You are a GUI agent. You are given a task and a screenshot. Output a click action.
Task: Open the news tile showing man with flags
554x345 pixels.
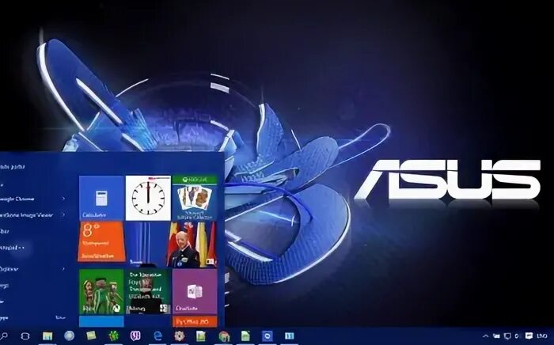coord(193,245)
